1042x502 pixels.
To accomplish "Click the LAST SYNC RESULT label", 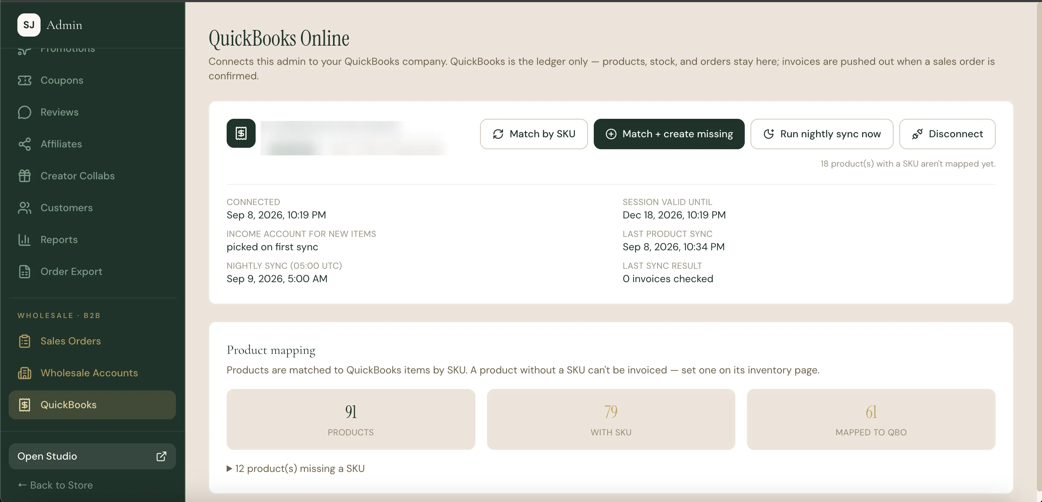I will (662, 266).
